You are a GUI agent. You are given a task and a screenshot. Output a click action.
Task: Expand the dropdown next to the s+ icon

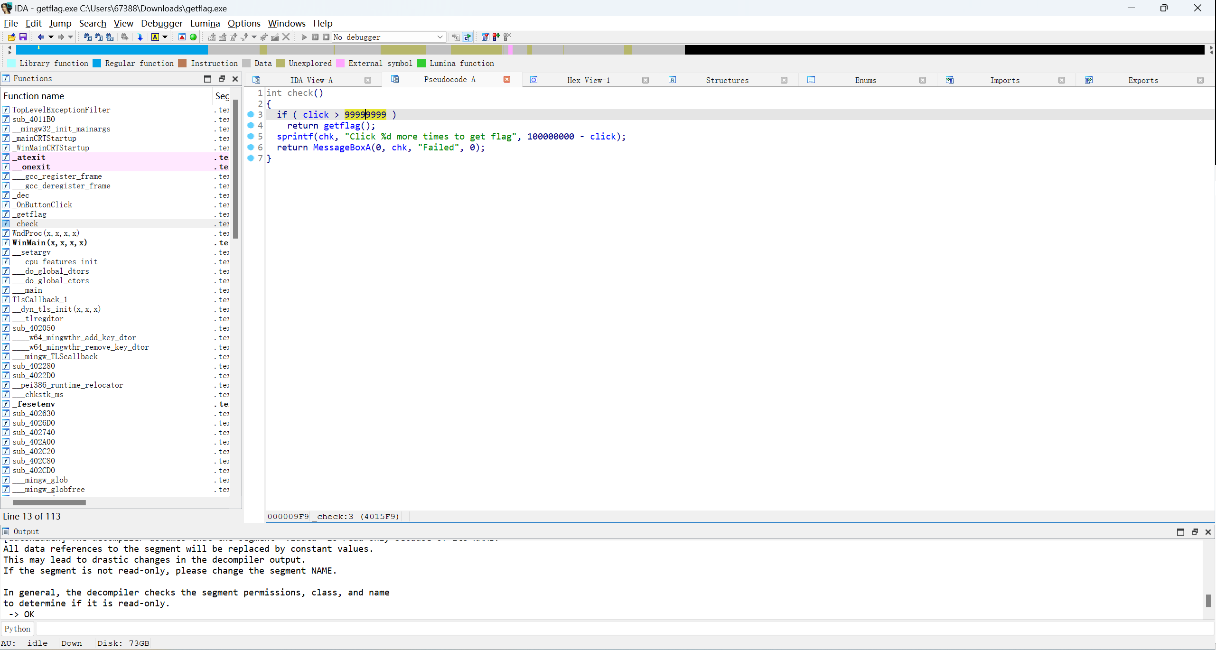[x=254, y=37]
